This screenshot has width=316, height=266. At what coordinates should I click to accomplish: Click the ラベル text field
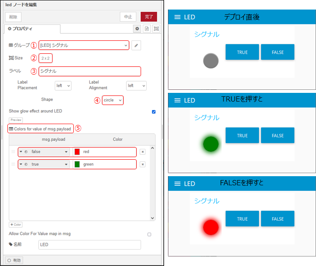(89, 71)
